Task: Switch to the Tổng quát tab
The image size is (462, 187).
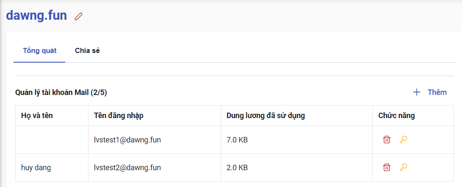Action: (40, 51)
